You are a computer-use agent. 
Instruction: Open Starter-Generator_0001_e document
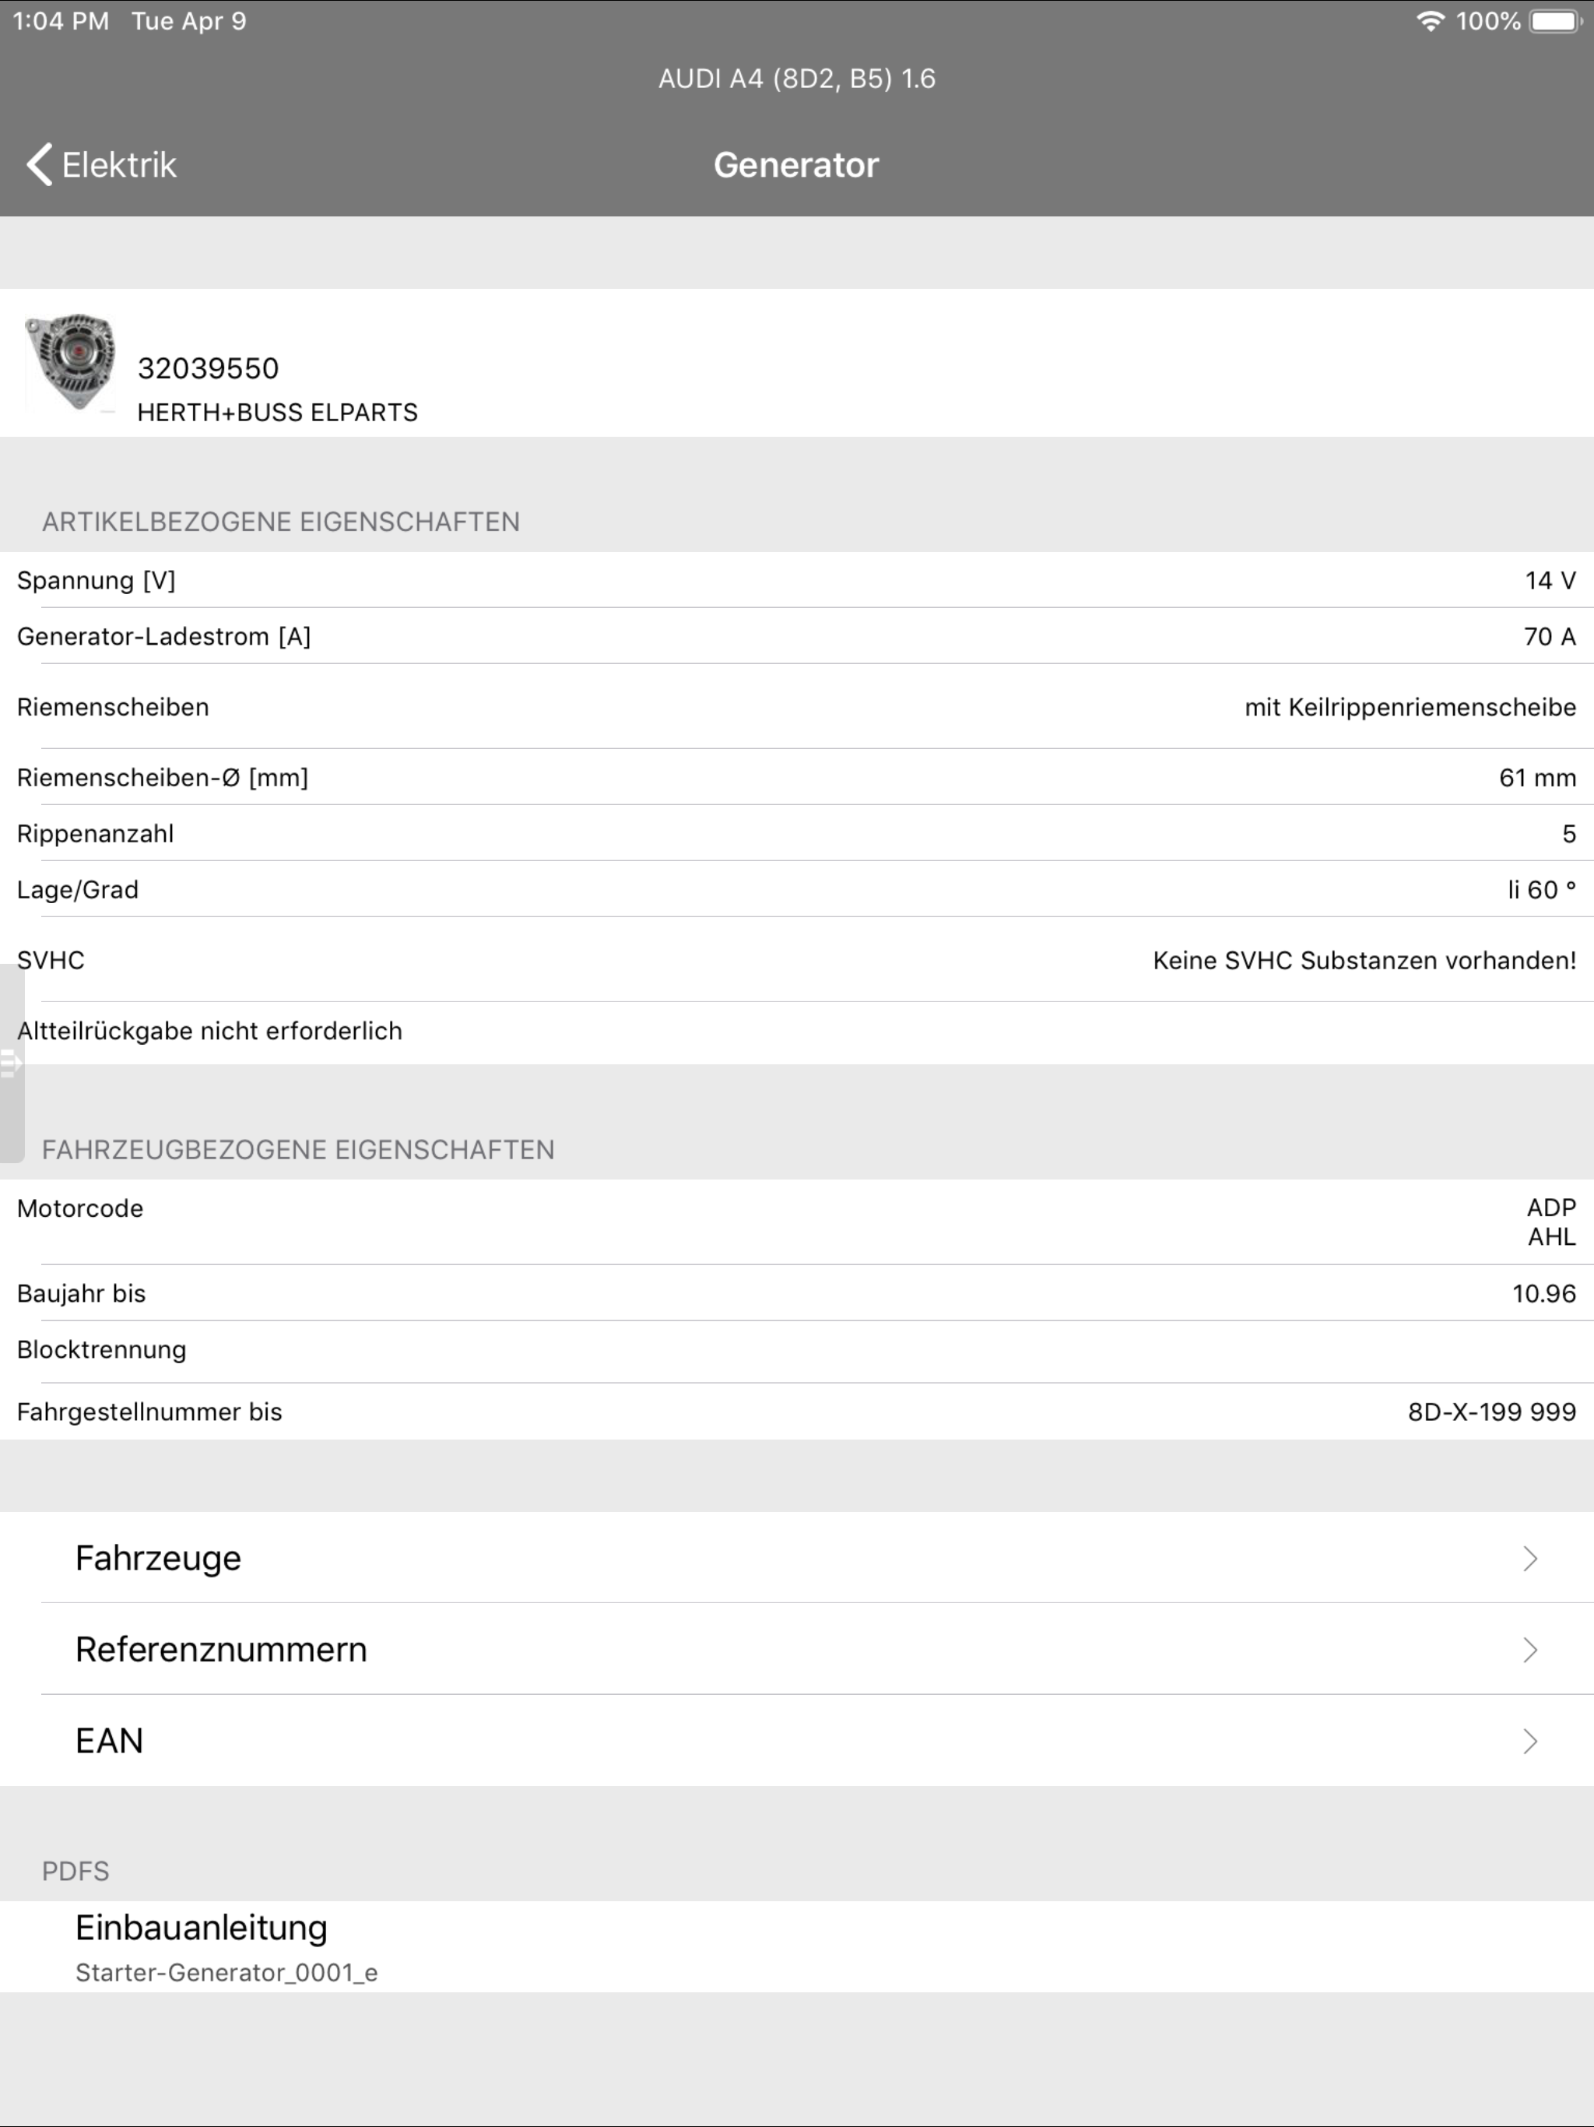pos(227,1971)
